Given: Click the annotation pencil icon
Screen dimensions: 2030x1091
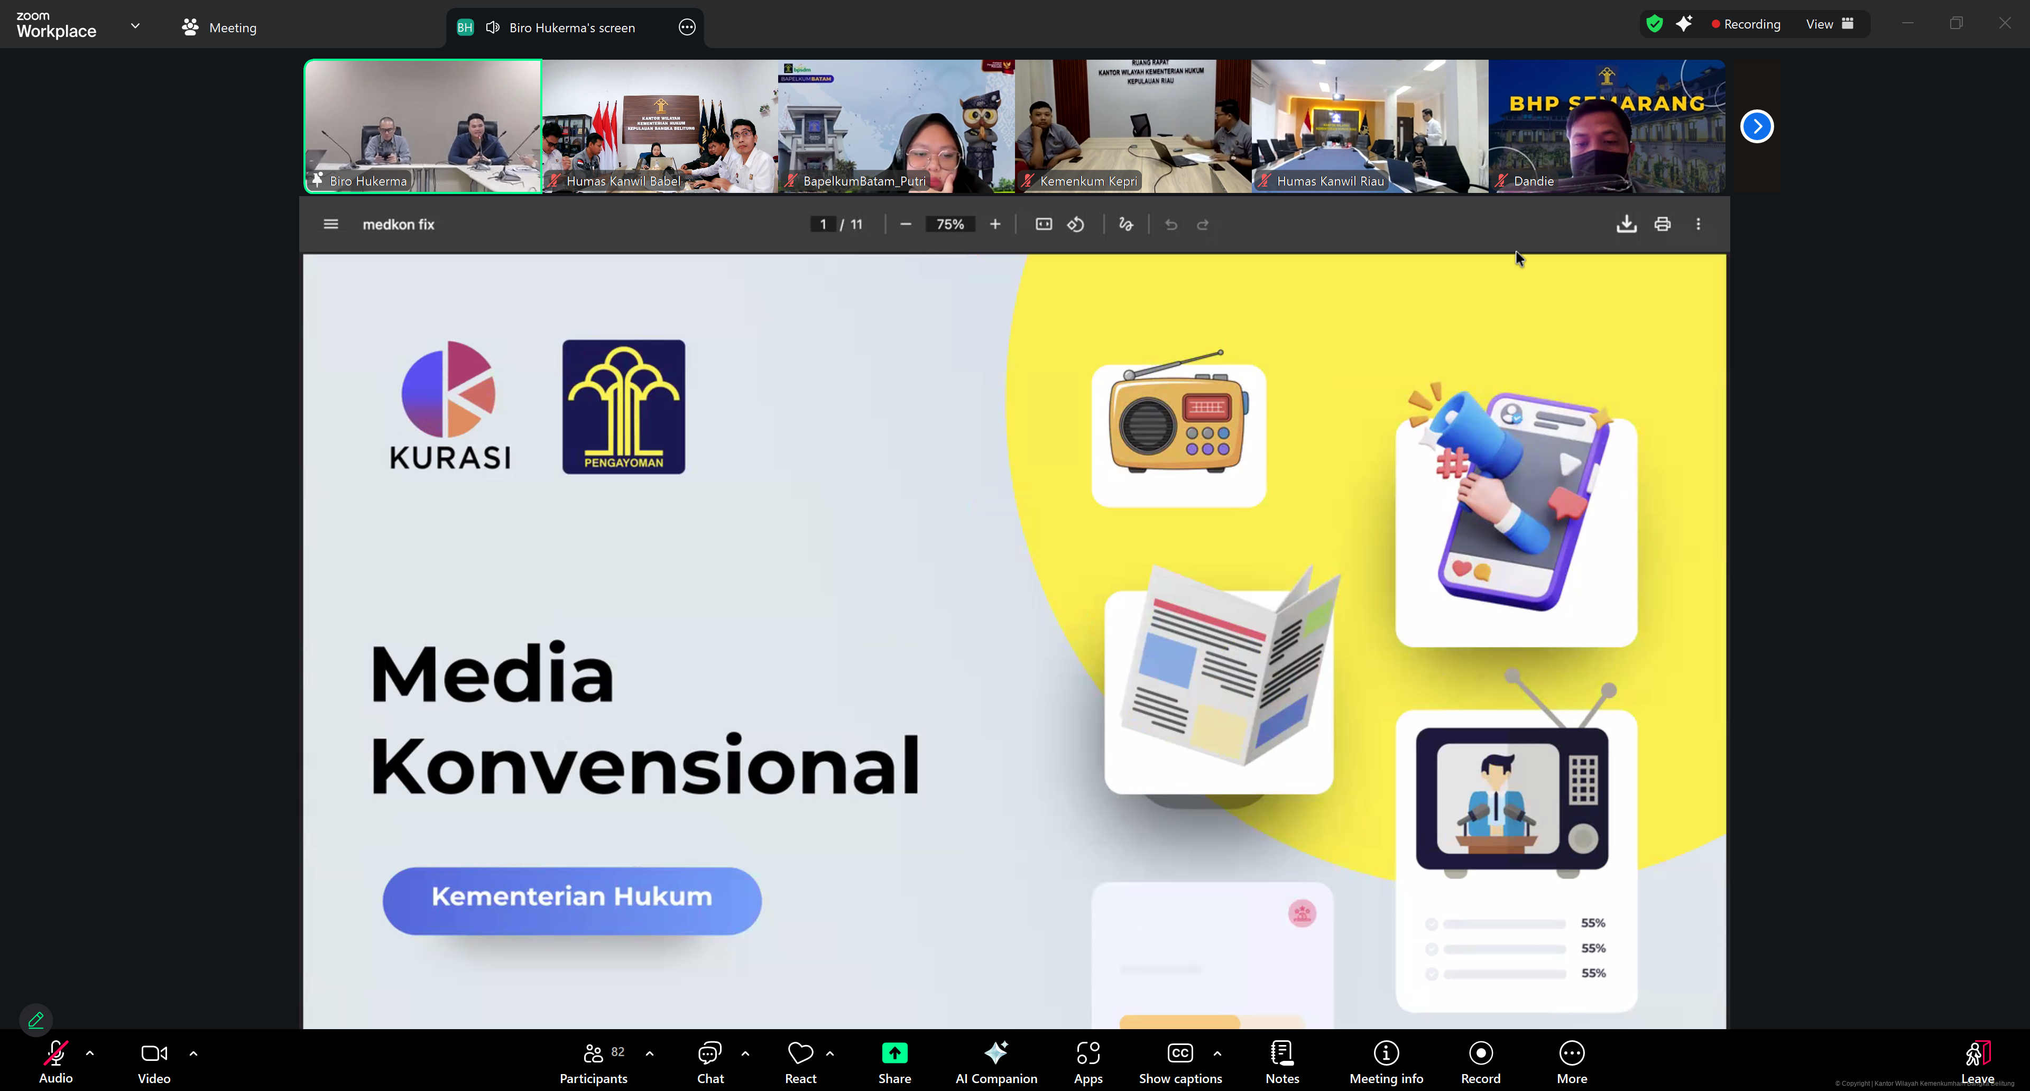Looking at the screenshot, I should (35, 1020).
